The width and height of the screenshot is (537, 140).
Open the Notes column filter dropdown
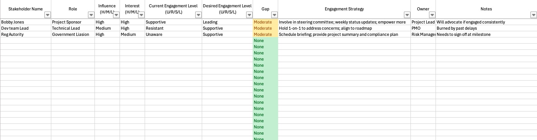point(534,15)
